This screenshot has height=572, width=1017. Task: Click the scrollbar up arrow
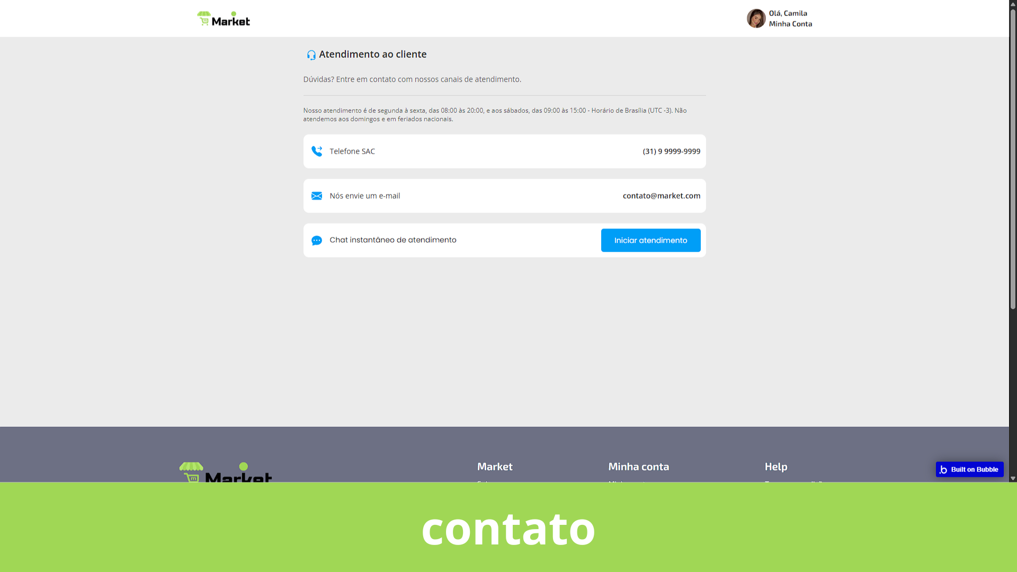(x=1013, y=4)
